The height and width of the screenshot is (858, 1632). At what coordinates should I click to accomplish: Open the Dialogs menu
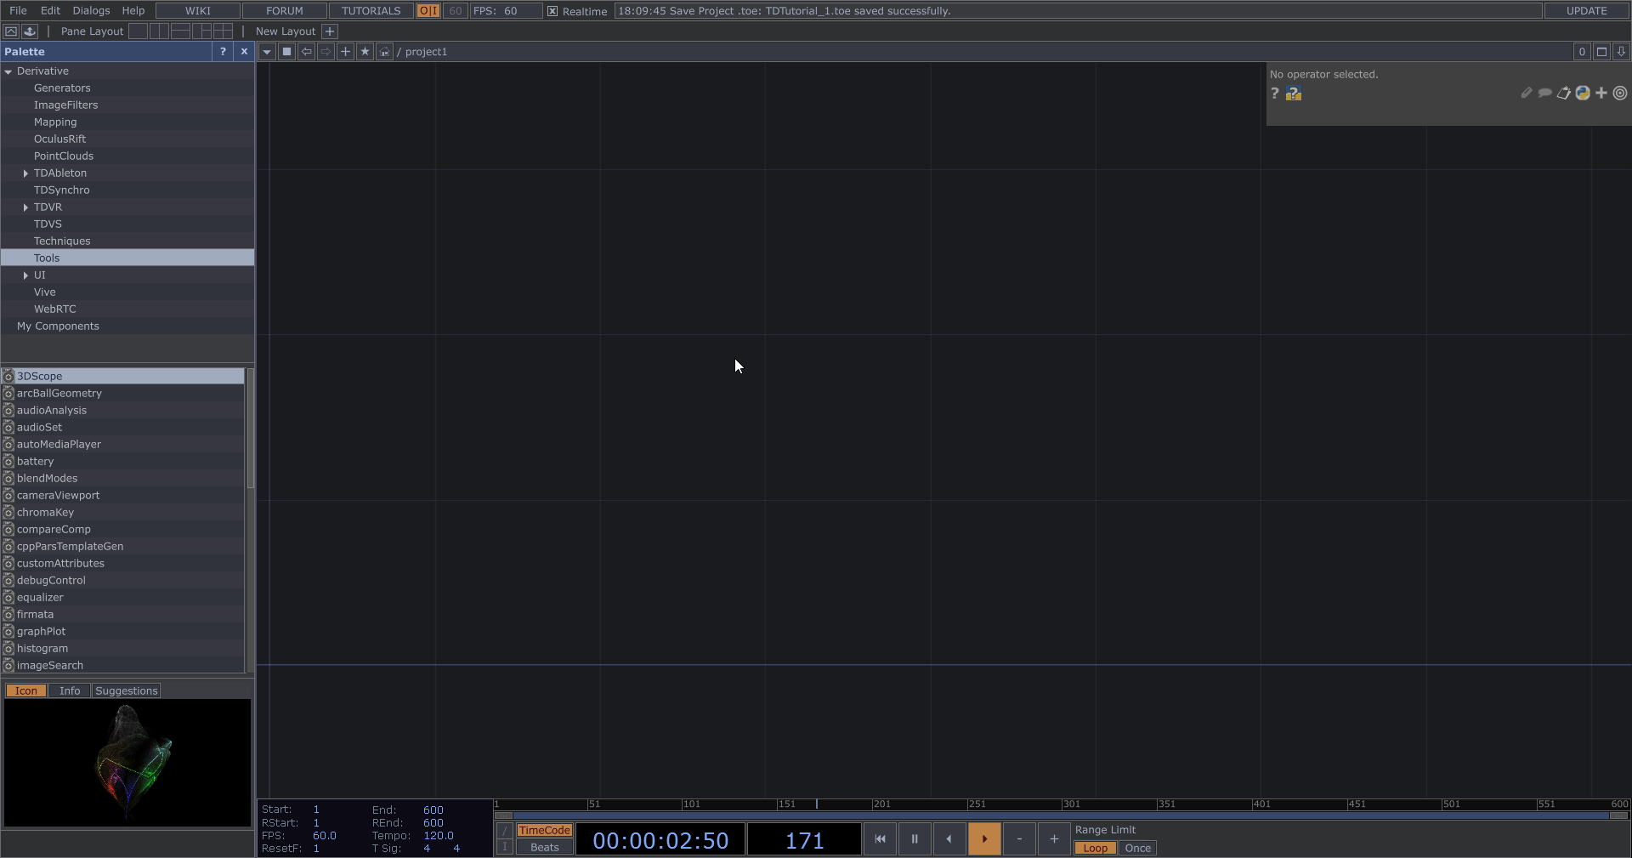pyautogui.click(x=91, y=10)
